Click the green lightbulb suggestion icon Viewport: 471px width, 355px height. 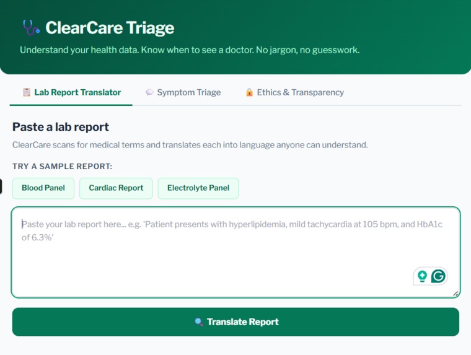coord(422,276)
